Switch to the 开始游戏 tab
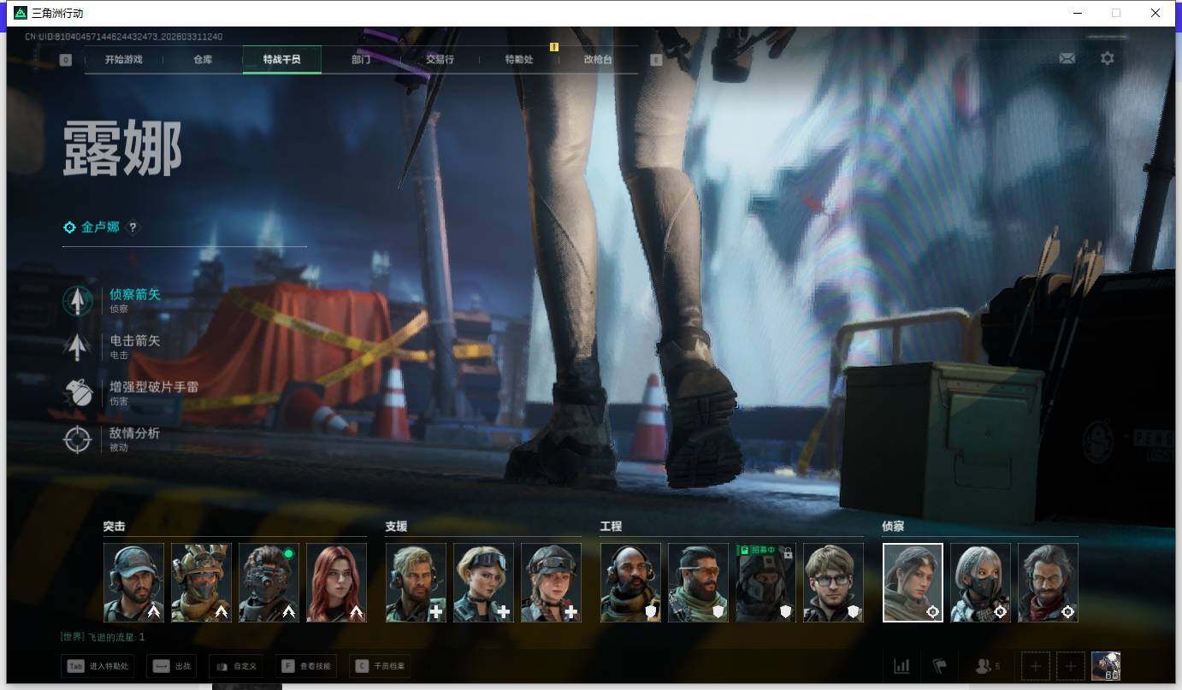 coord(123,60)
